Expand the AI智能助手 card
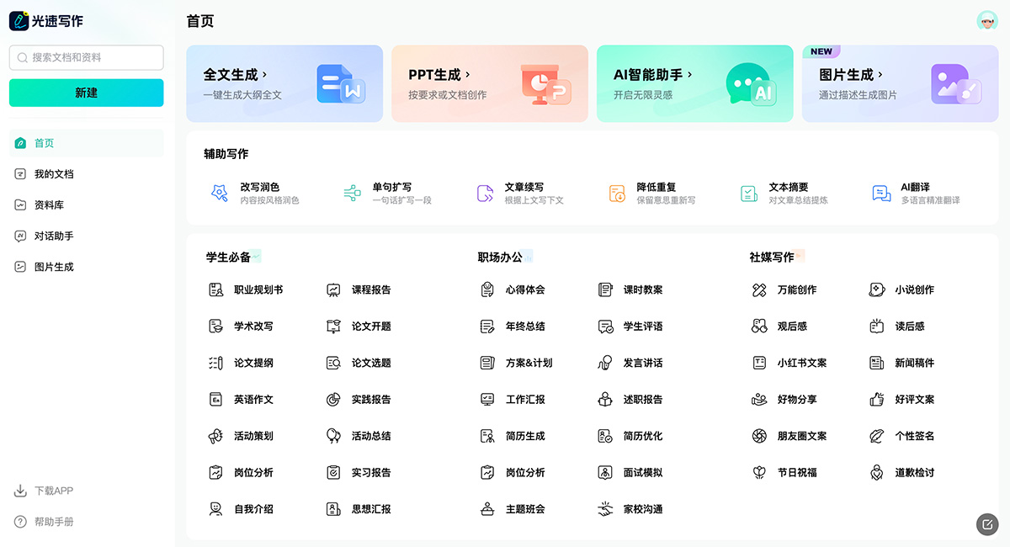The height and width of the screenshot is (547, 1010). (694, 84)
